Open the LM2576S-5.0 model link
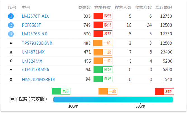The width and height of the screenshot is (187, 113). tap(34, 34)
